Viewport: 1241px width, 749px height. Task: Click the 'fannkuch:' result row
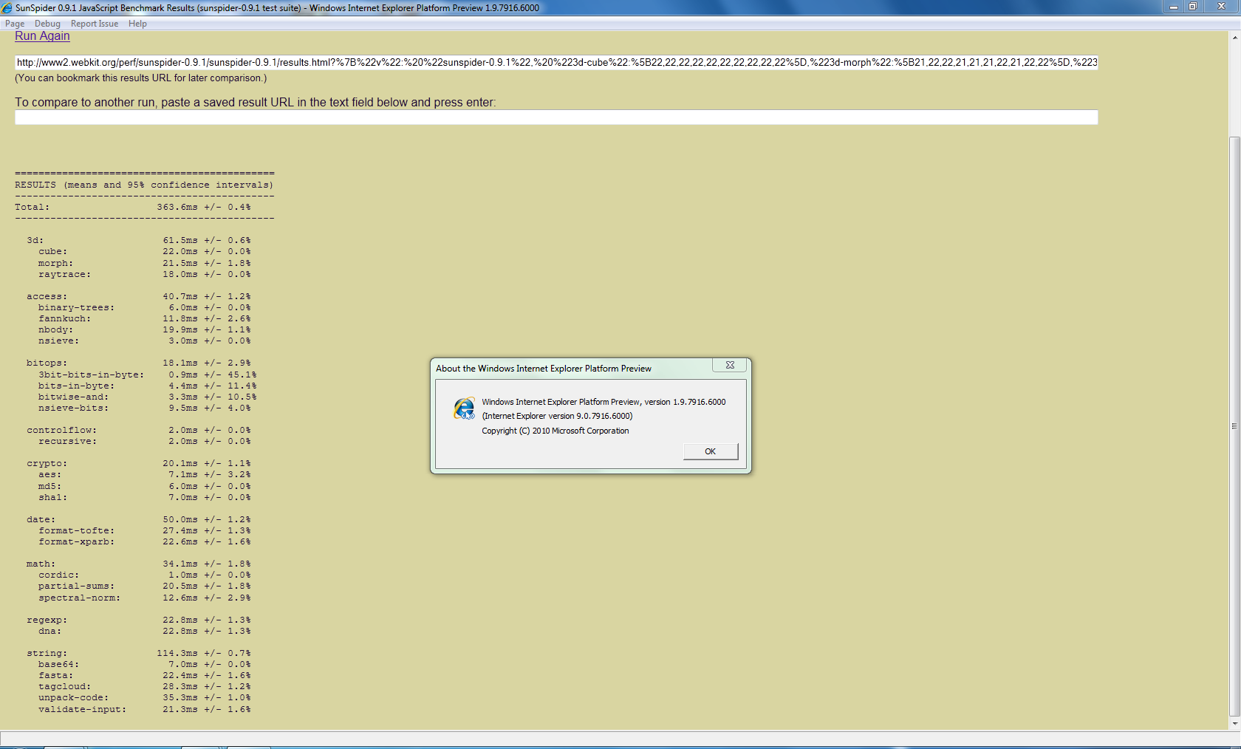point(145,319)
